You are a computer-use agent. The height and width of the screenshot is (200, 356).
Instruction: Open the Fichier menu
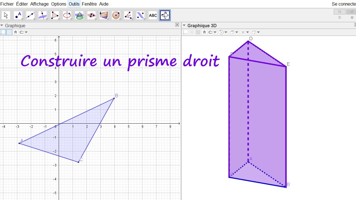click(x=7, y=4)
